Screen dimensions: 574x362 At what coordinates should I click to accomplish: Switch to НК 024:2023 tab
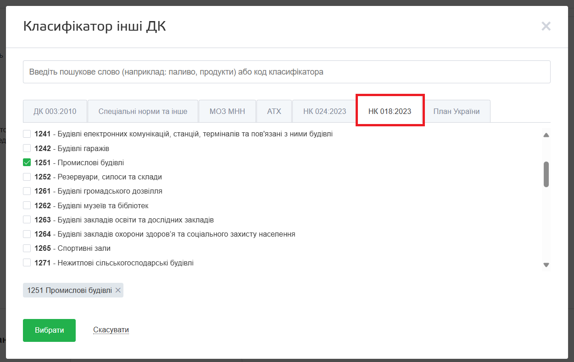(x=324, y=111)
